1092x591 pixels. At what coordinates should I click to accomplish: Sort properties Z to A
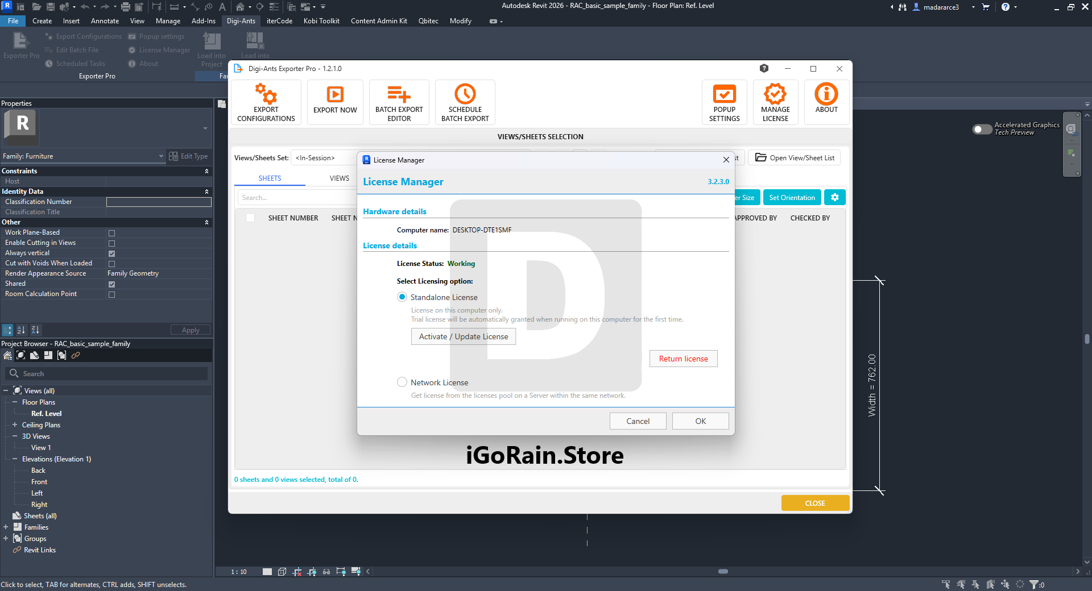35,330
